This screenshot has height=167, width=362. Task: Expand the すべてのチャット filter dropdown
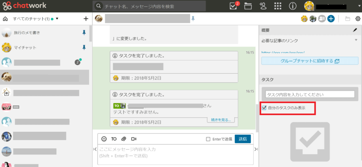[x=57, y=19]
